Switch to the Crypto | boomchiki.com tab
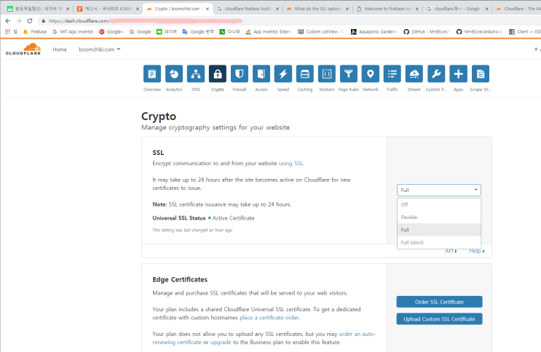This screenshot has width=541, height=352. 177,9
